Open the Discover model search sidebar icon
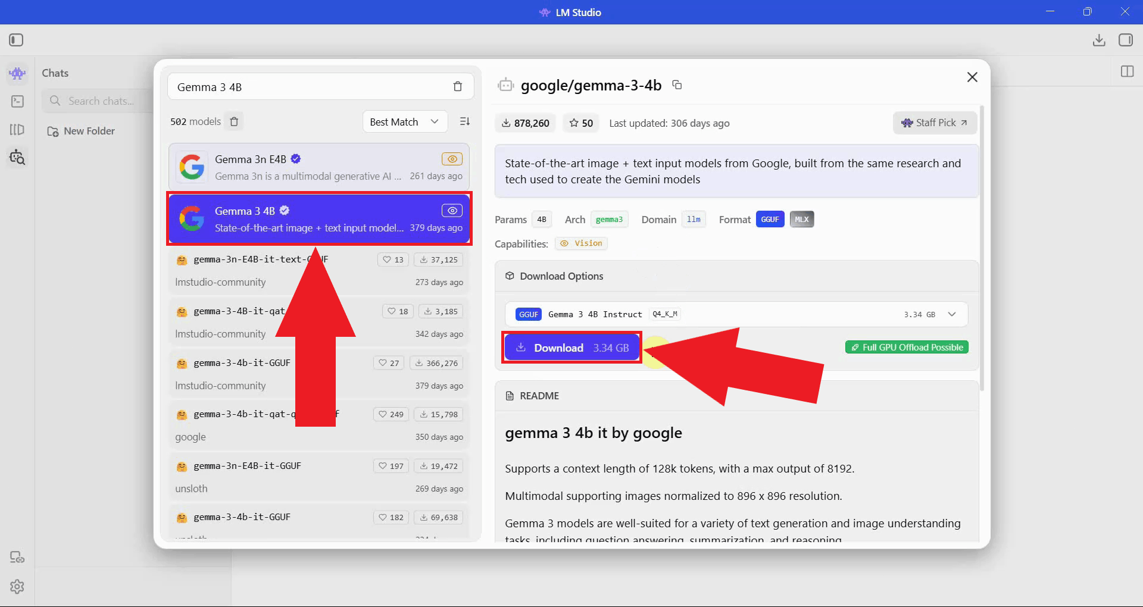This screenshot has height=607, width=1143. coord(17,158)
